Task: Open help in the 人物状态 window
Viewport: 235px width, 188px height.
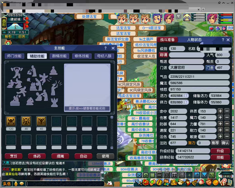Action: (223, 40)
